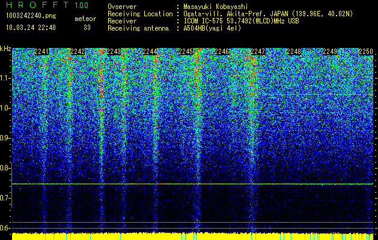Viewport: 378px width, 240px height.
Task: Click the 2242 time marker
Action: (78, 52)
